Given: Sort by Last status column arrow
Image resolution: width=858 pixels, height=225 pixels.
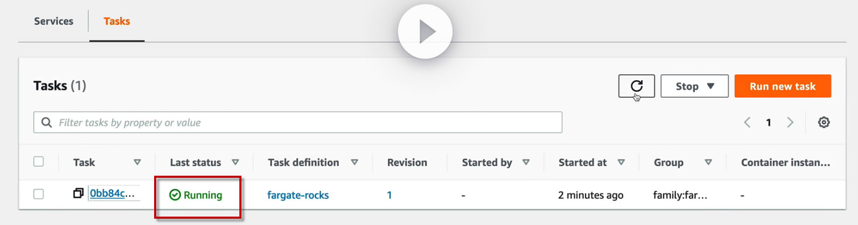Looking at the screenshot, I should click(236, 163).
